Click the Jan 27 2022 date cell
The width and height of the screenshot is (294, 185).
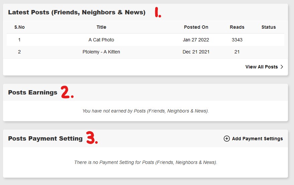pyautogui.click(x=196, y=40)
